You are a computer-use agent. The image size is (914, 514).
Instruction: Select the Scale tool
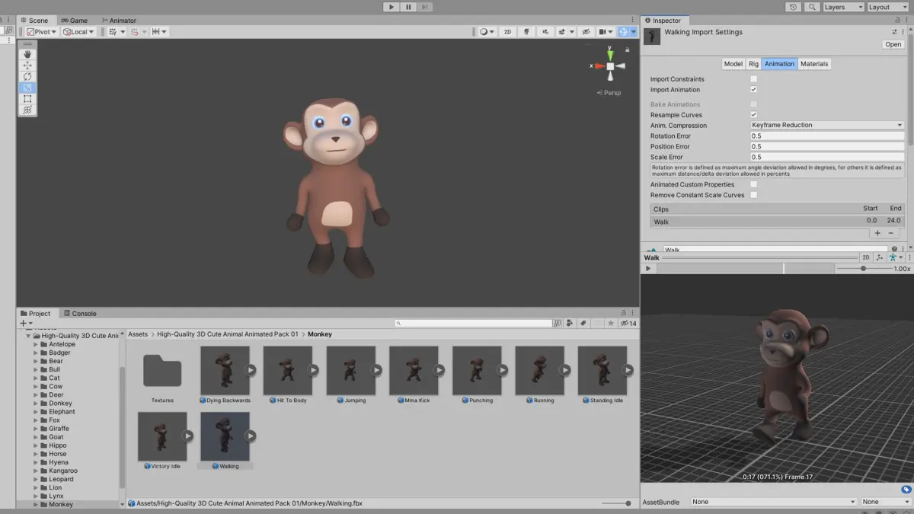(x=27, y=88)
